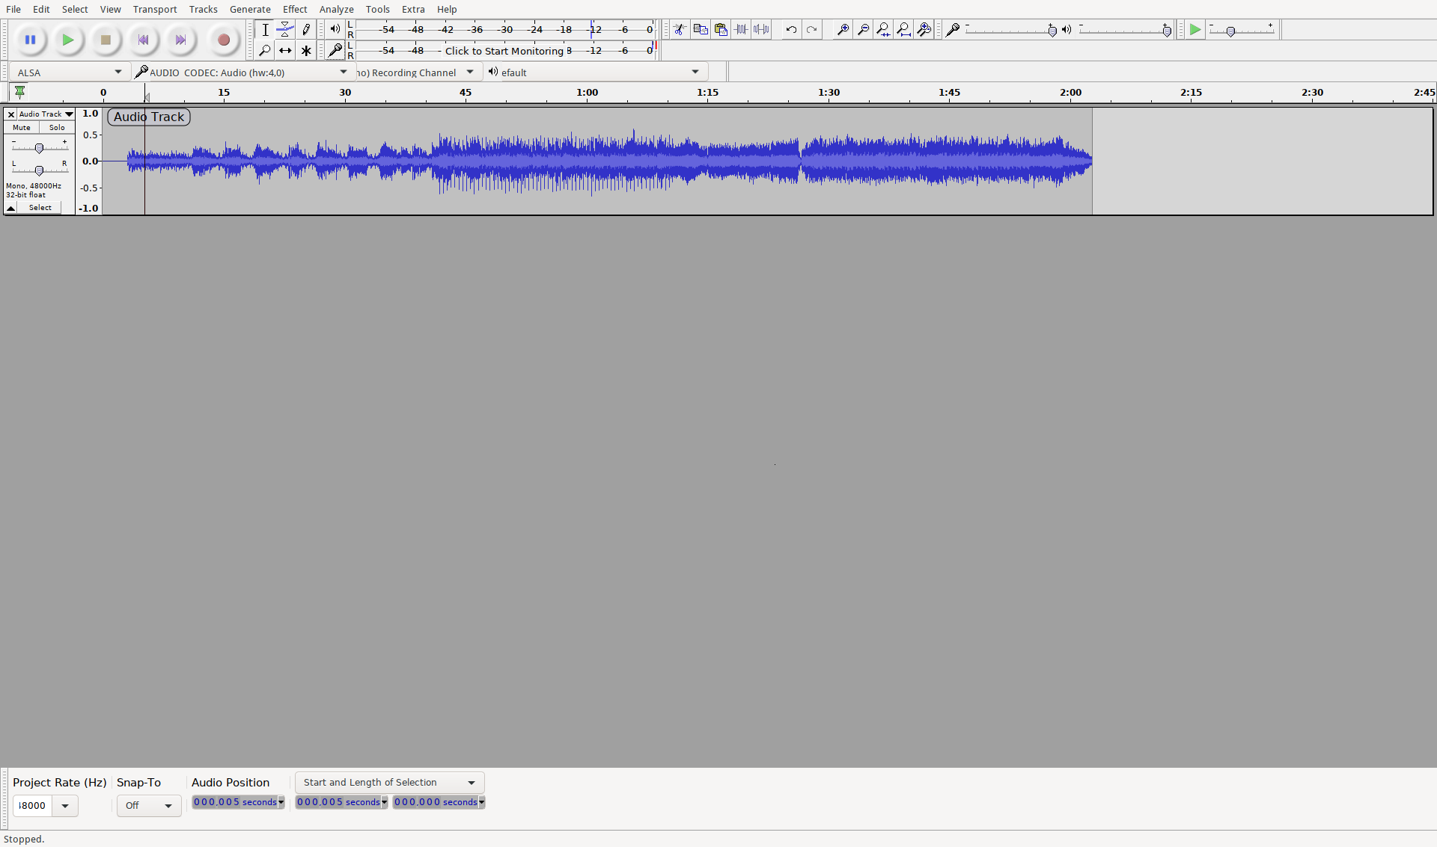The width and height of the screenshot is (1437, 847).
Task: Click the track Select button
Action: coord(40,208)
